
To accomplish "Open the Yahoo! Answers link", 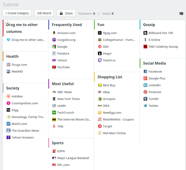I will [23, 138].
